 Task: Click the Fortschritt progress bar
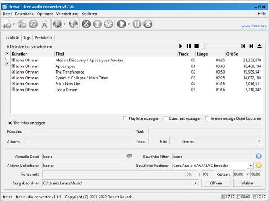[113, 174]
